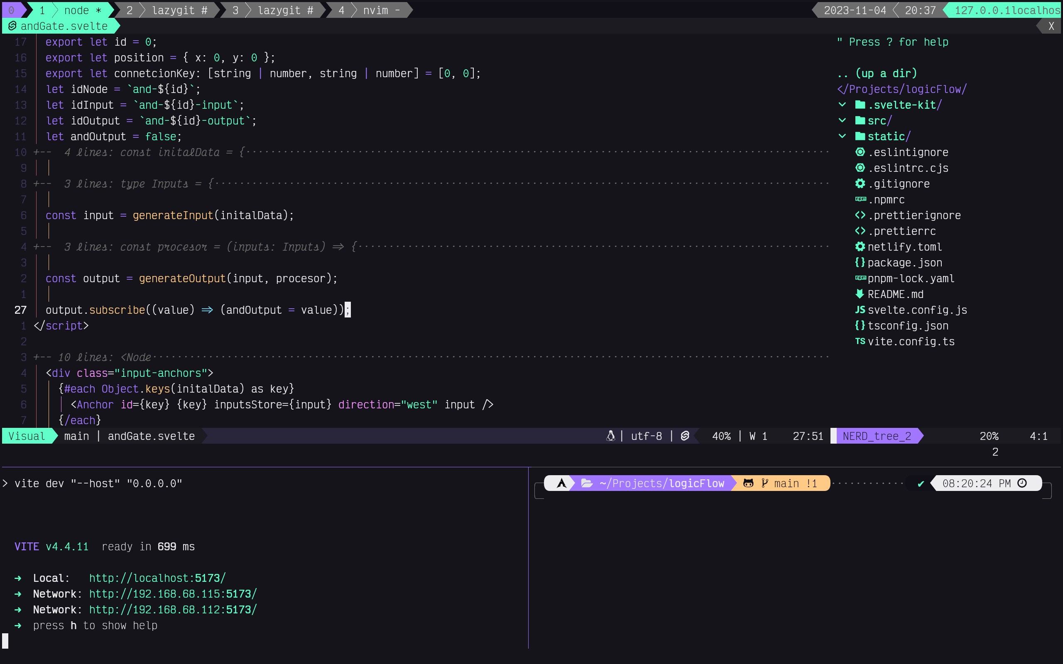This screenshot has height=664, width=1063.
Task: Click the download arrow icon next to README.md
Action: [x=860, y=294]
